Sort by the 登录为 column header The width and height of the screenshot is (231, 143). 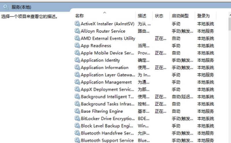[203, 16]
